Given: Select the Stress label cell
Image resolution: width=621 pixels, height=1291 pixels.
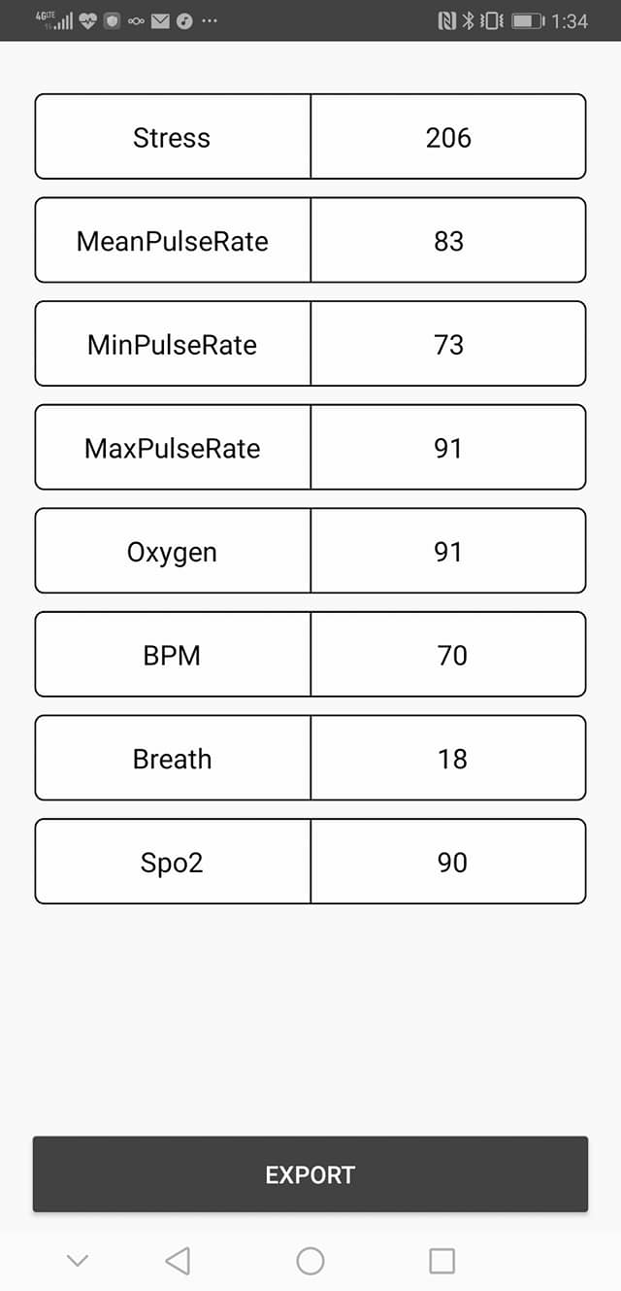Looking at the screenshot, I should (x=173, y=137).
